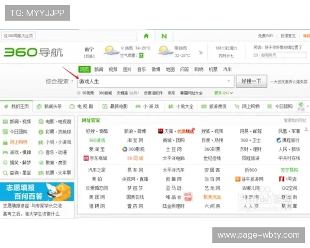
Task: Click the 天猫 logo icon
Action: click(x=161, y=131)
